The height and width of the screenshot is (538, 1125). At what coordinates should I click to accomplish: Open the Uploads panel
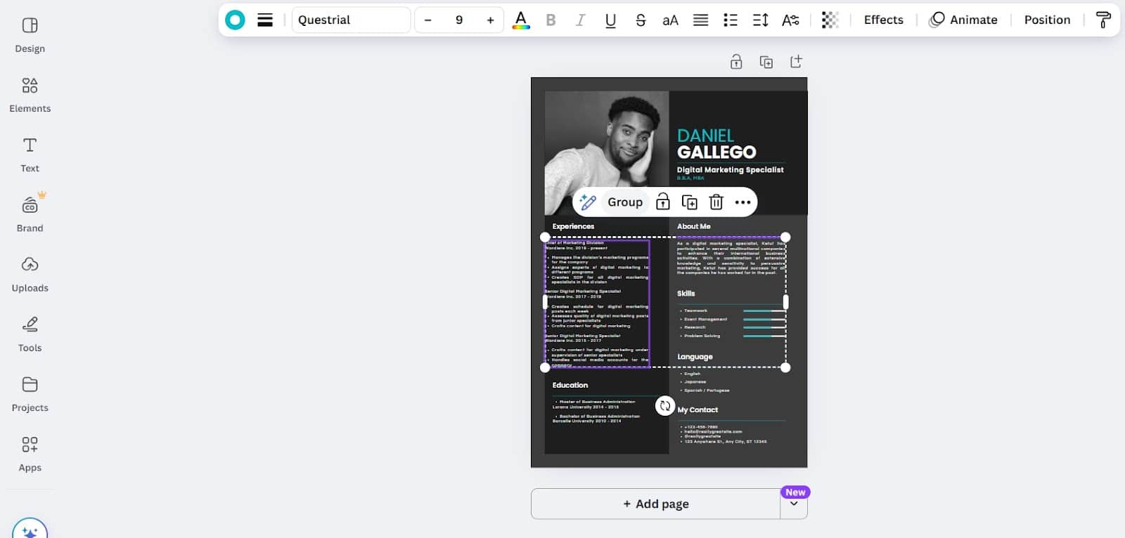[x=30, y=274]
